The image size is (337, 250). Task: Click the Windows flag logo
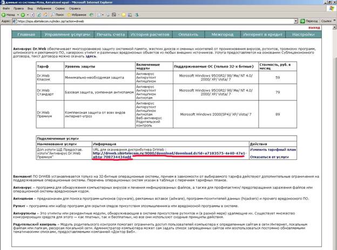tap(332, 9)
